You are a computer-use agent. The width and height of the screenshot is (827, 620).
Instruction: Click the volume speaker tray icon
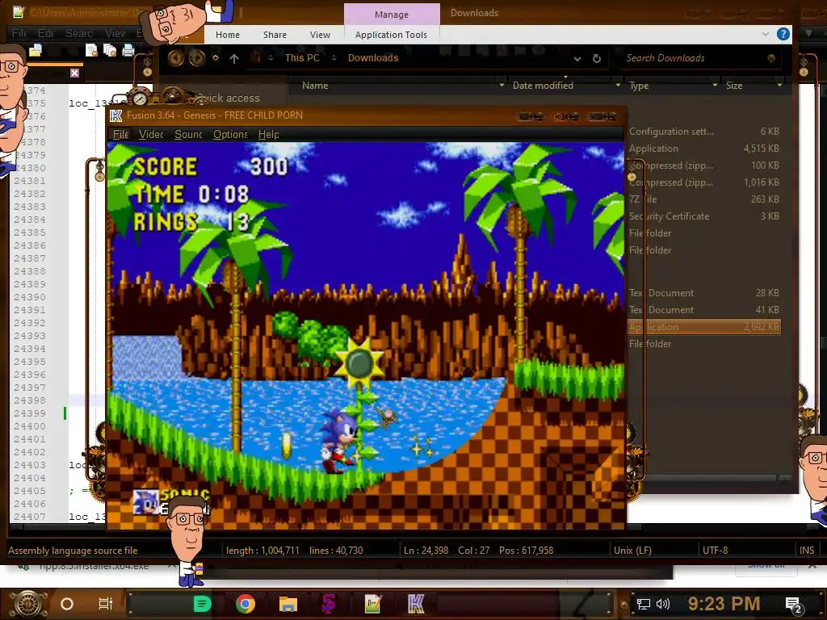[x=662, y=604]
